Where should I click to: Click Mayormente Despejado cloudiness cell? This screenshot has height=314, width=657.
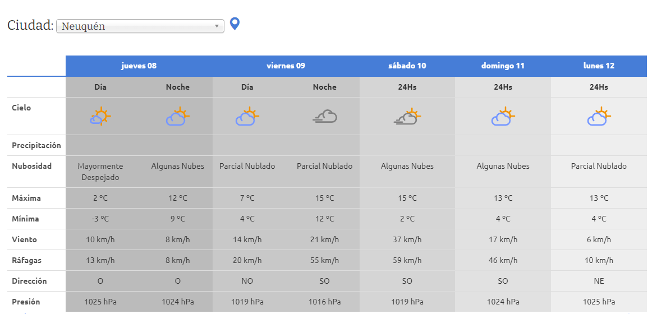tap(100, 172)
